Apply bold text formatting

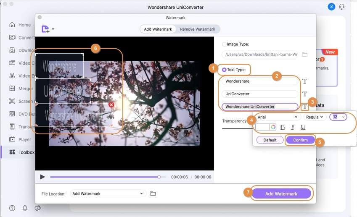283,127
